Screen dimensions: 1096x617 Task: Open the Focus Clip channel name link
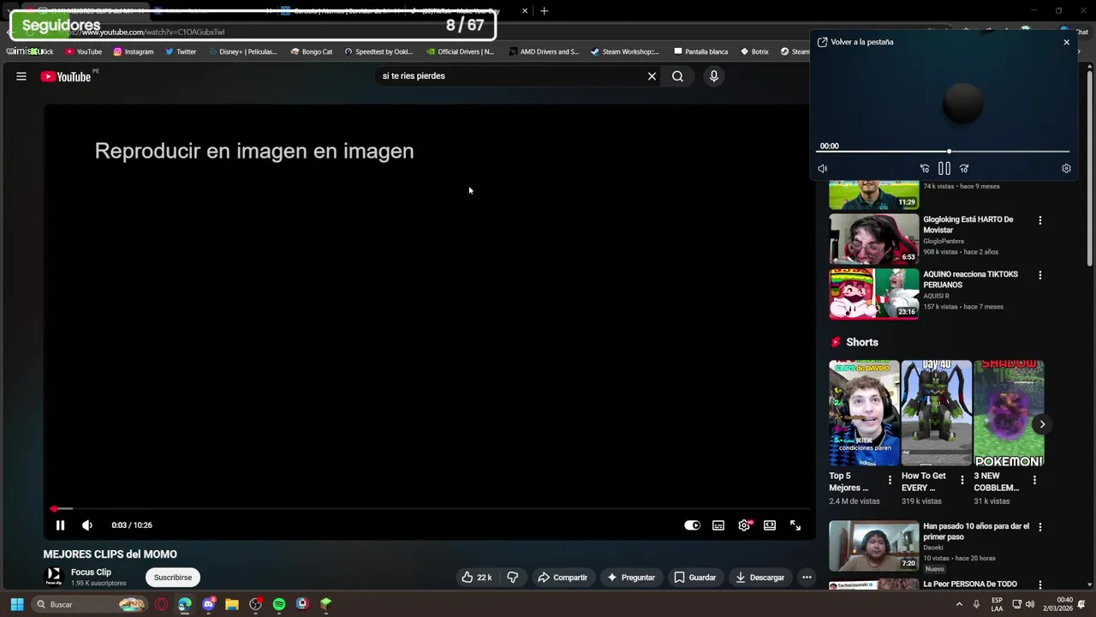(x=91, y=572)
